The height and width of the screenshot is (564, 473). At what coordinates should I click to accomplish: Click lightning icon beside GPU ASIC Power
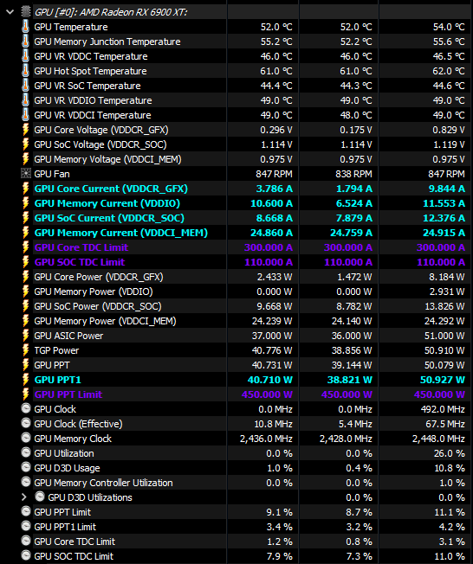tap(26, 336)
